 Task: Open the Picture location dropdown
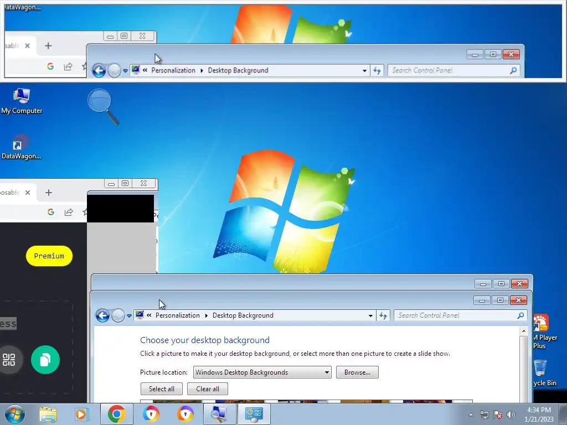(x=262, y=372)
